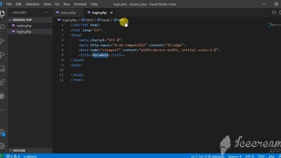
Task: Click the html breadcrumb item
Action: pos(89,20)
